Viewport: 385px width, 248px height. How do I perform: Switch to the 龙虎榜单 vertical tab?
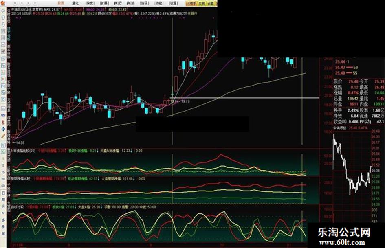point(9,105)
